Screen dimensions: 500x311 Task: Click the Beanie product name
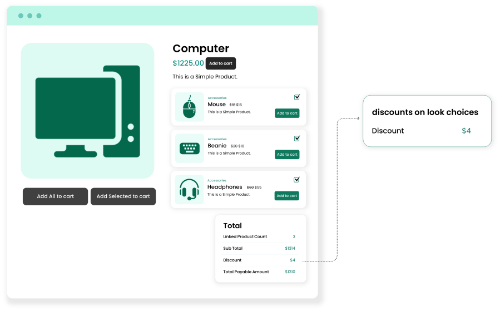point(217,145)
